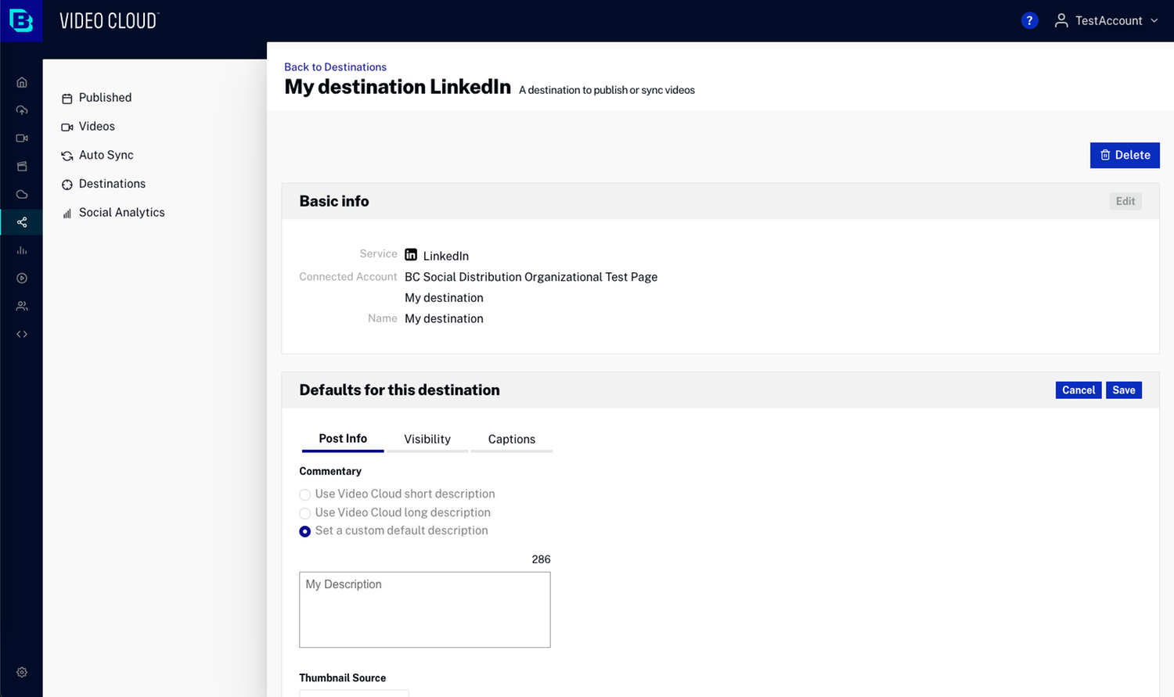Click the blue help question mark icon
The image size is (1174, 697).
pos(1029,21)
